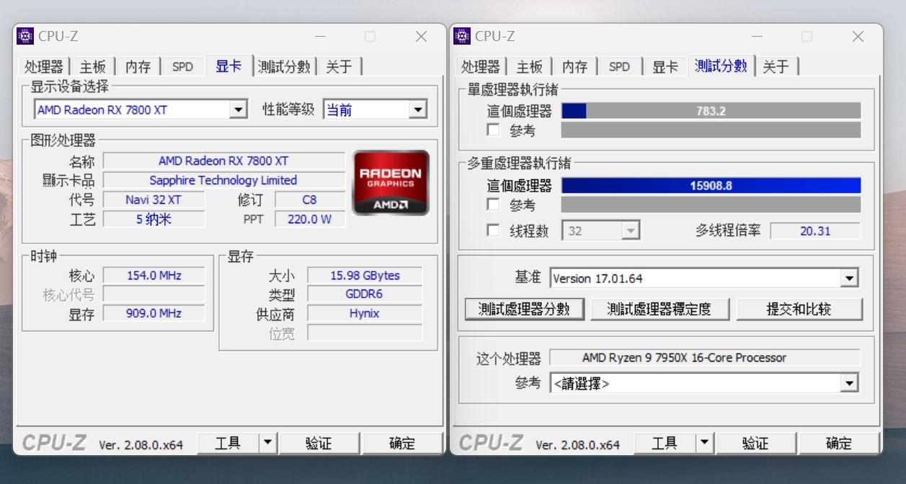
Task: Close the right CPU-Z window
Action: [858, 36]
